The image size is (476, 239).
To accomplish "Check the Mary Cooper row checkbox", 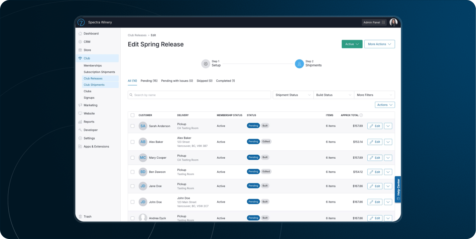I will pos(133,158).
